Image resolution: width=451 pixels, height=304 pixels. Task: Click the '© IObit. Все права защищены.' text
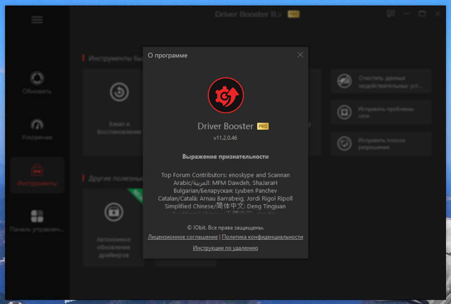point(225,227)
